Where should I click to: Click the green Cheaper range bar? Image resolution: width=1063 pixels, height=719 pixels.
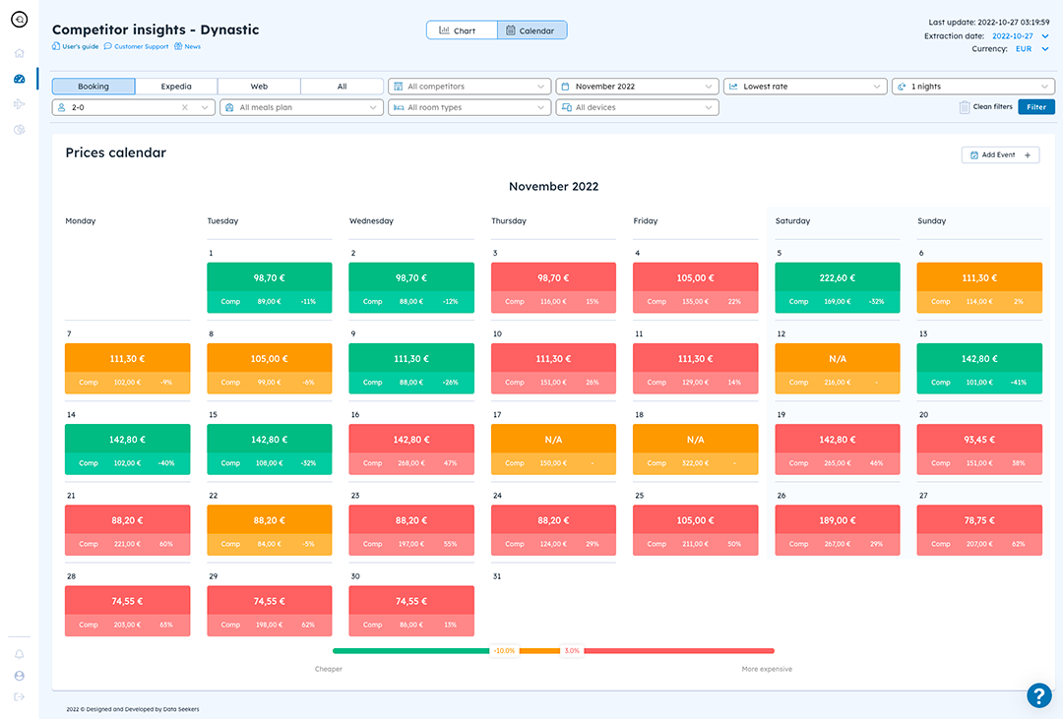tap(410, 650)
